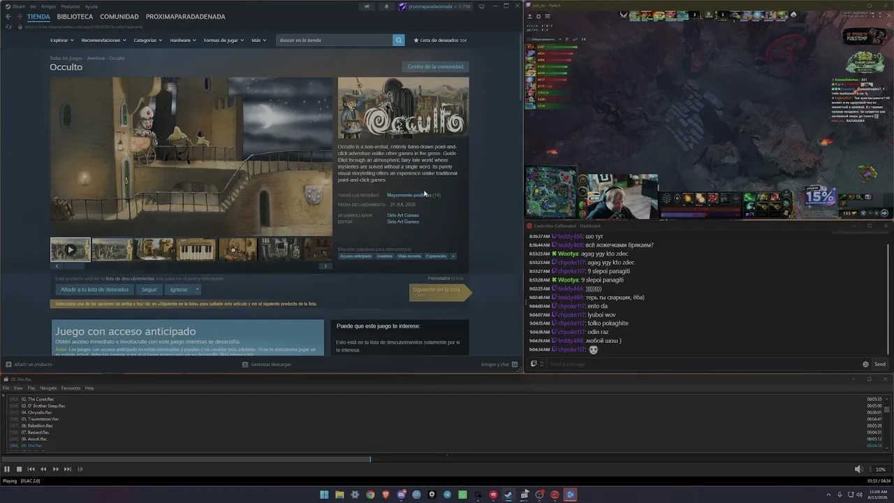Open Brave browser from the taskbar
894x503 pixels.
pos(386,495)
